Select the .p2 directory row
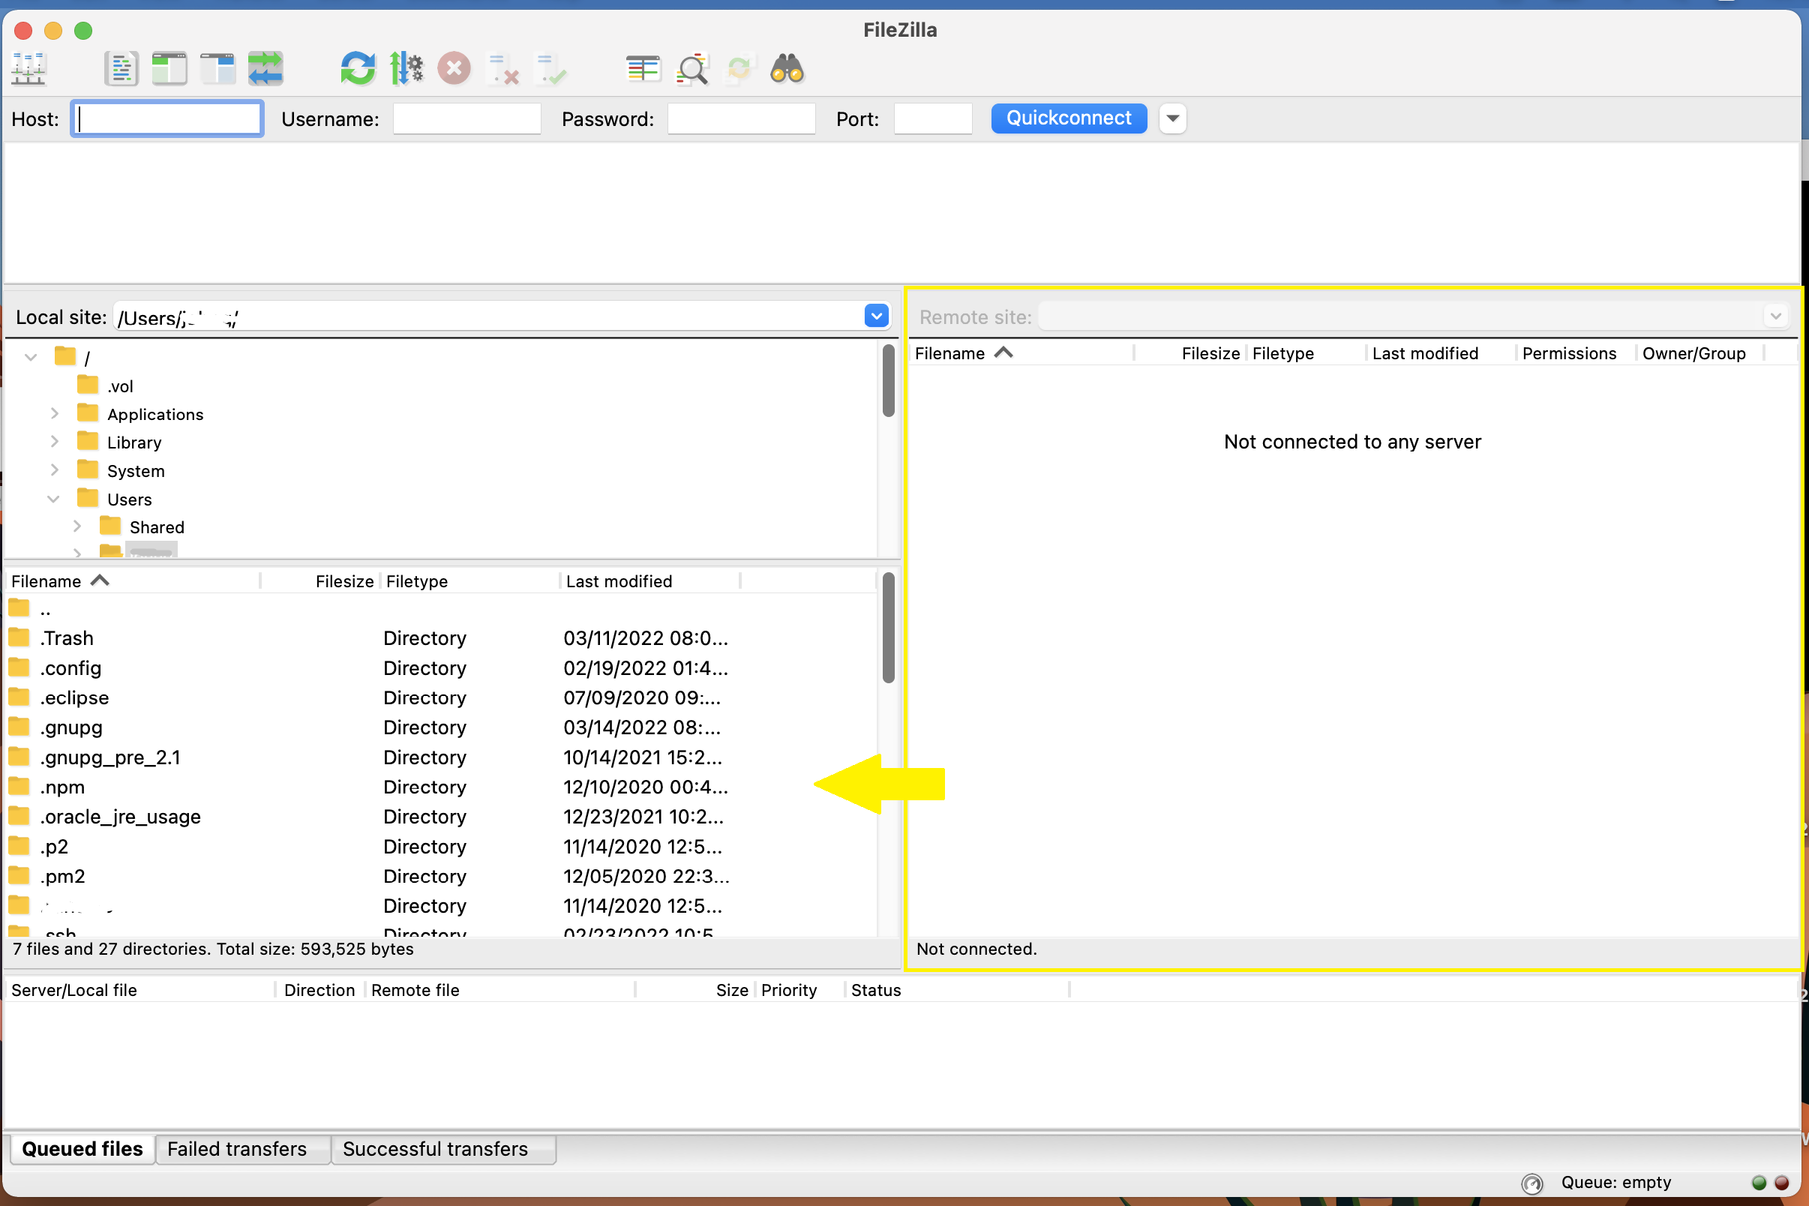1809x1206 pixels. [x=441, y=847]
